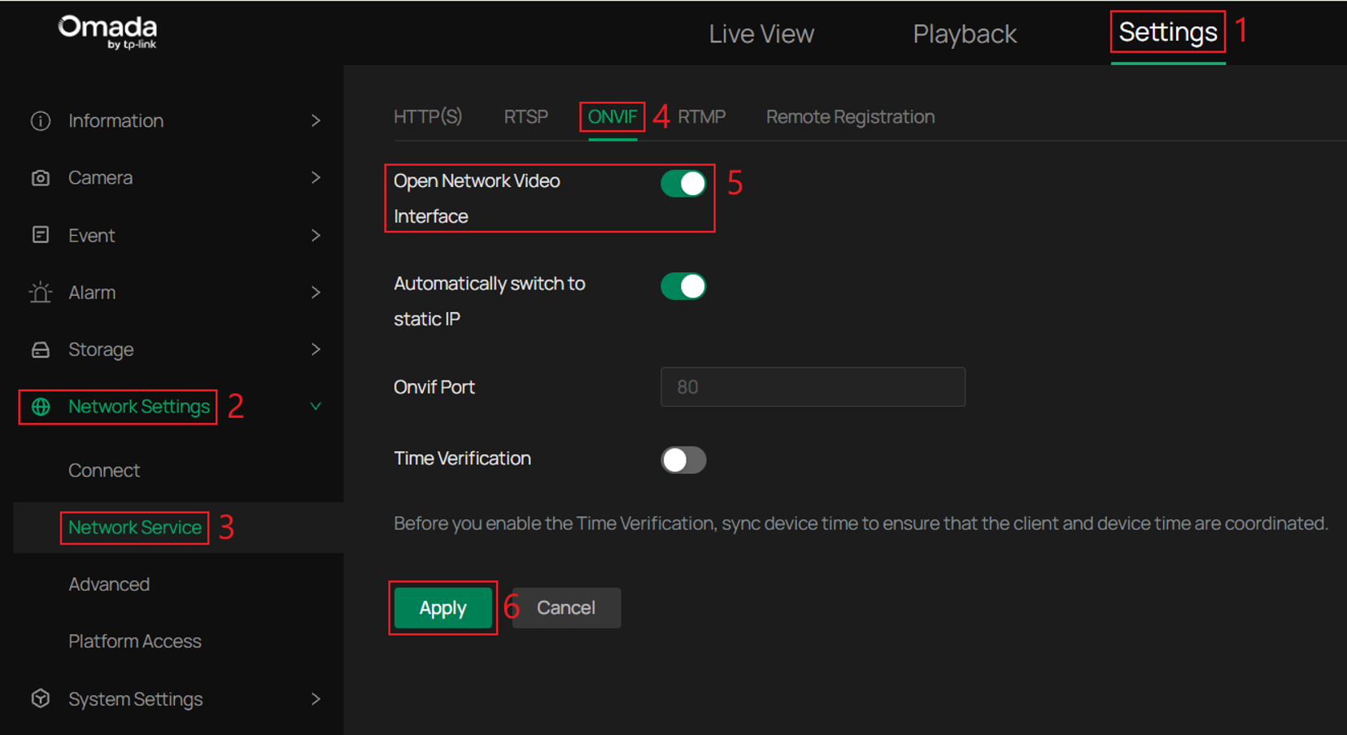Open the Advanced submenu item
Image resolution: width=1347 pixels, height=735 pixels.
[109, 585]
